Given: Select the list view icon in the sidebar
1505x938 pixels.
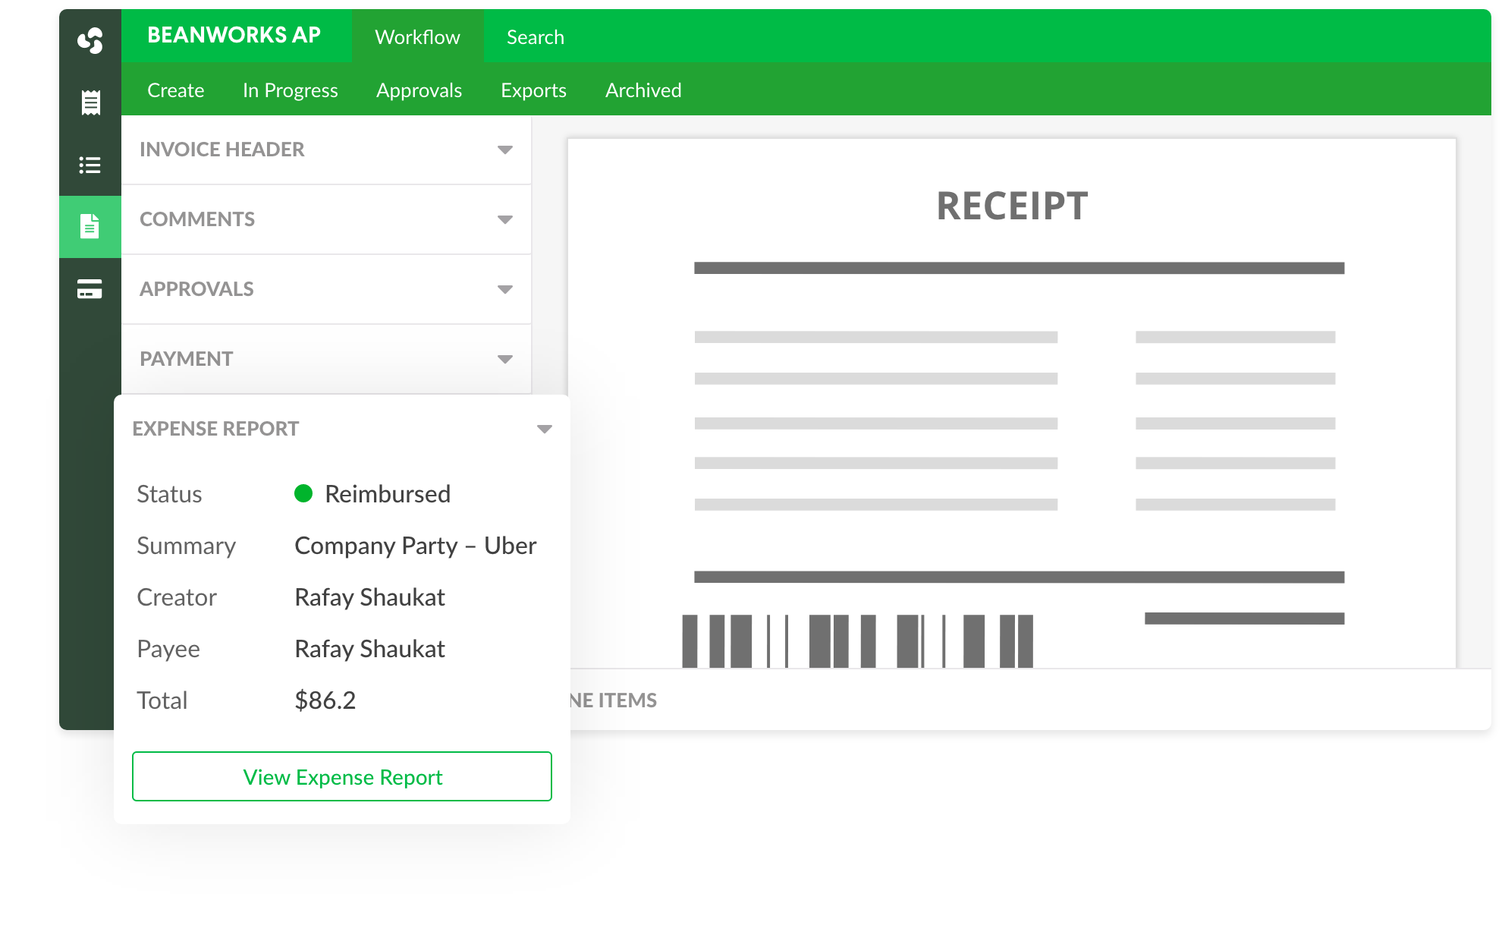Looking at the screenshot, I should 90,163.
